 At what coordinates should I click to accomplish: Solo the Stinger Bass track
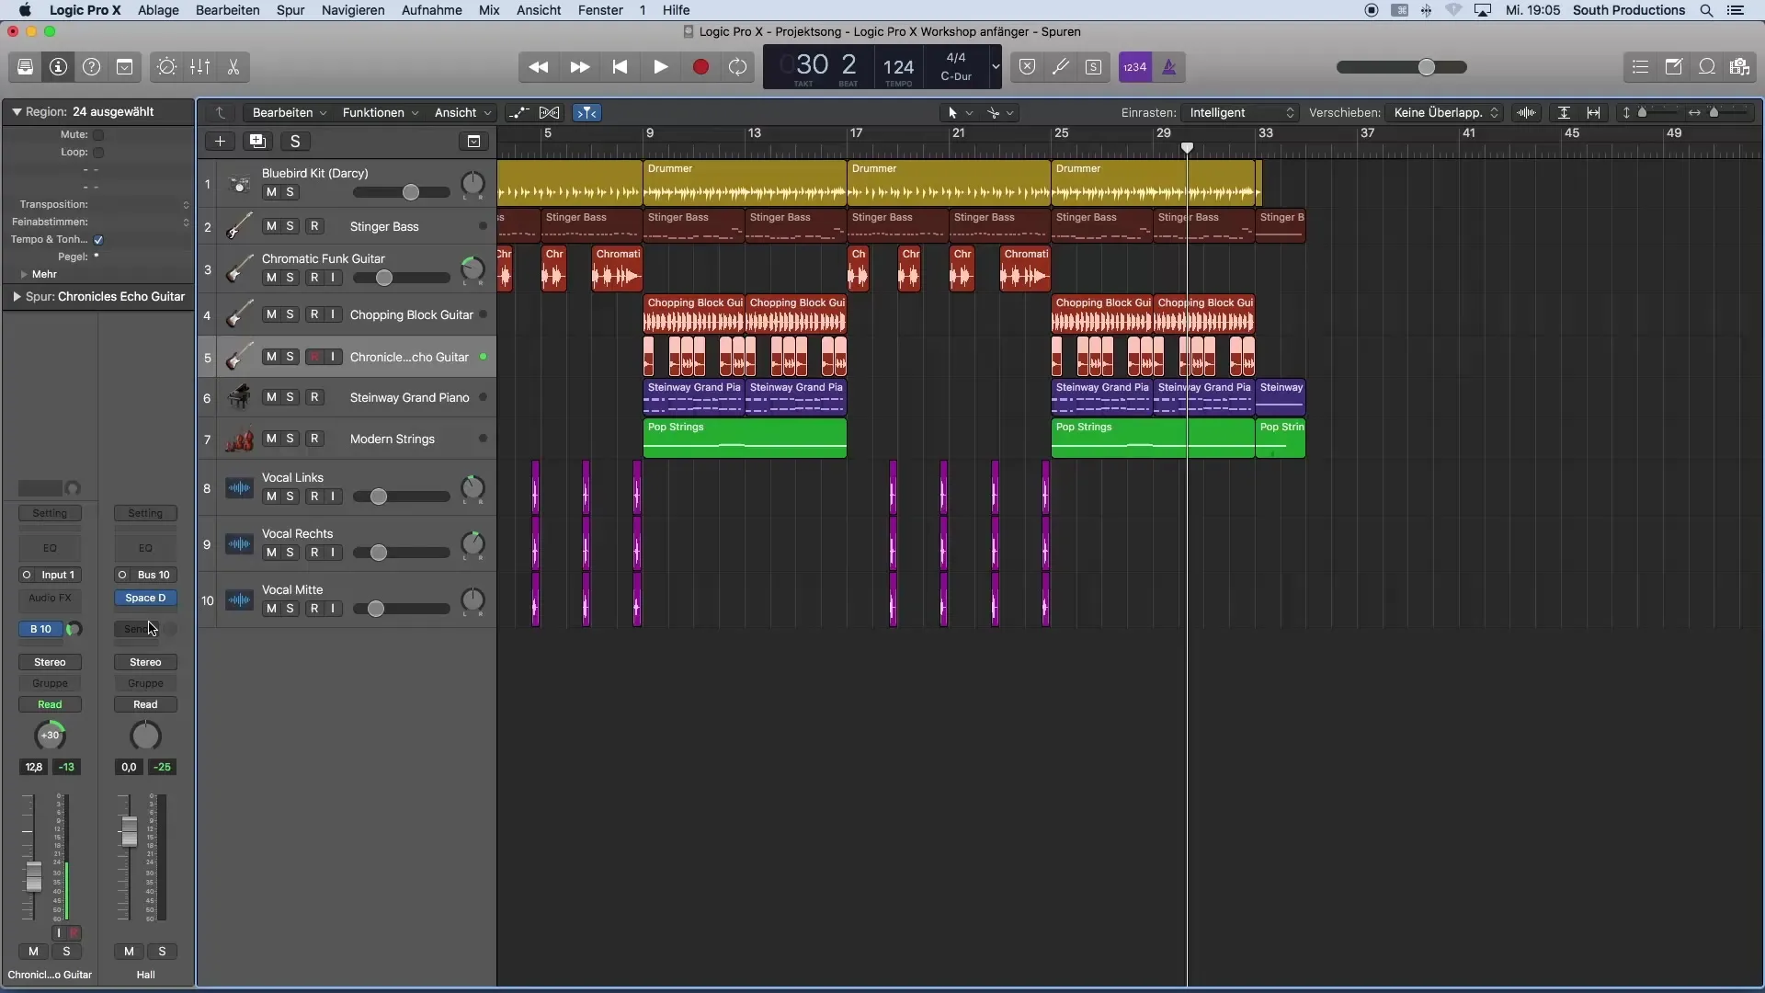tap(290, 226)
